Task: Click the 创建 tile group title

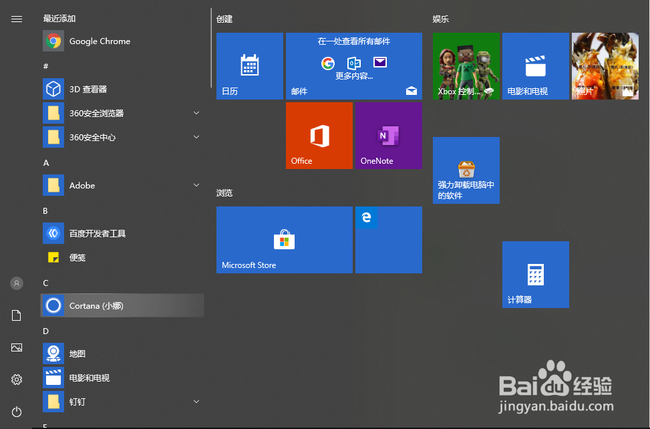Action: 224,19
